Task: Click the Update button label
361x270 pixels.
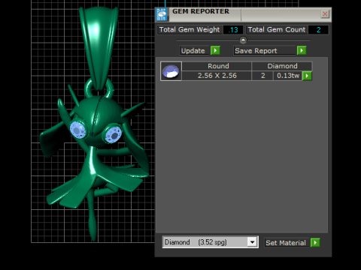Action: [x=193, y=51]
